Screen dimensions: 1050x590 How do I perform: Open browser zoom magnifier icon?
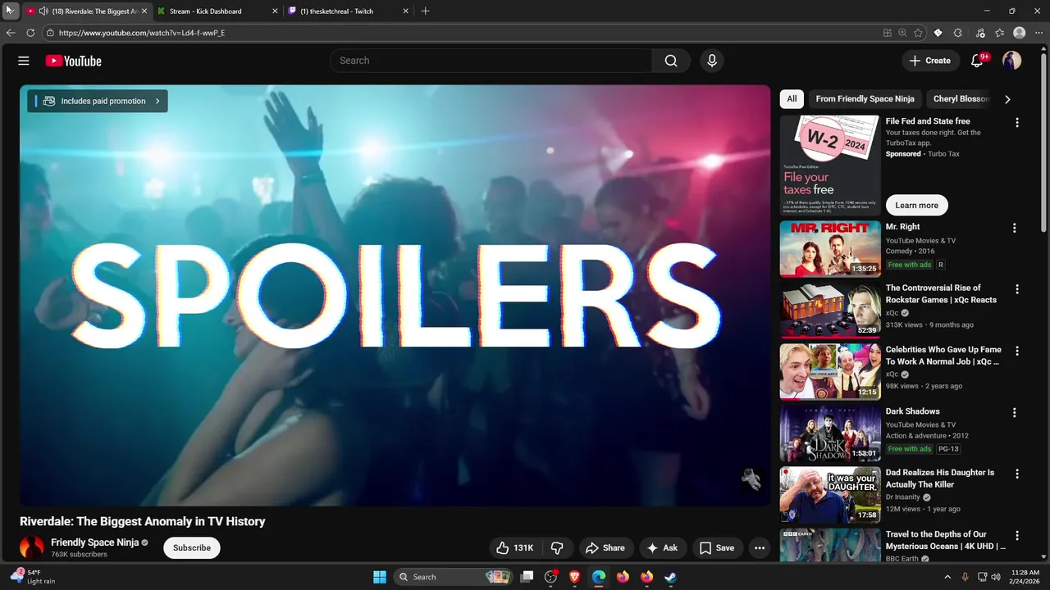(902, 33)
